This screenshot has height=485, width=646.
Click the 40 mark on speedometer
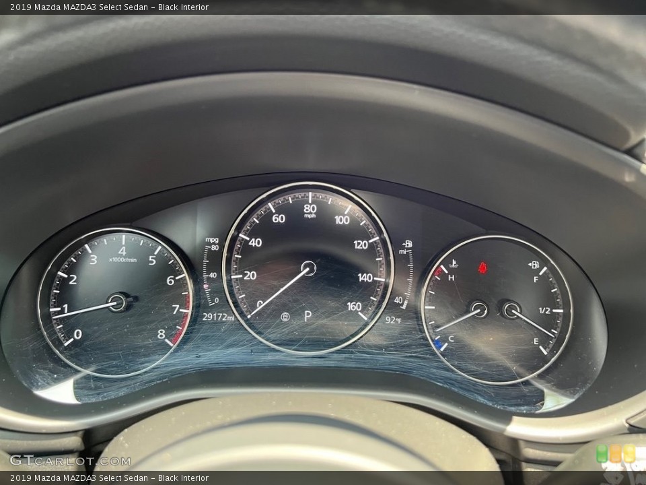pos(255,243)
